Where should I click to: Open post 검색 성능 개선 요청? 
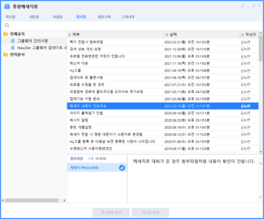point(163,49)
